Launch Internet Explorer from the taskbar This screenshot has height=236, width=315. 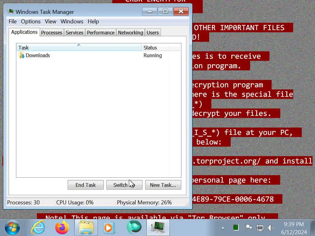pyautogui.click(x=38, y=228)
